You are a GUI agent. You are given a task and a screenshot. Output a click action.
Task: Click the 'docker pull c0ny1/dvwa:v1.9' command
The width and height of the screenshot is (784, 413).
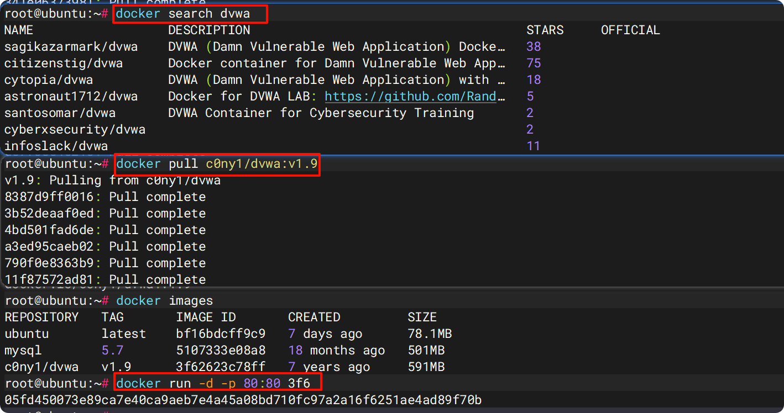(217, 164)
